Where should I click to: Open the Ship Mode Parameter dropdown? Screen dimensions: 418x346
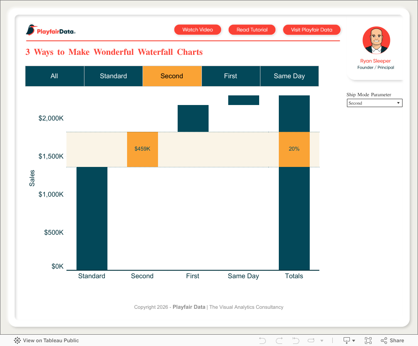pos(374,103)
